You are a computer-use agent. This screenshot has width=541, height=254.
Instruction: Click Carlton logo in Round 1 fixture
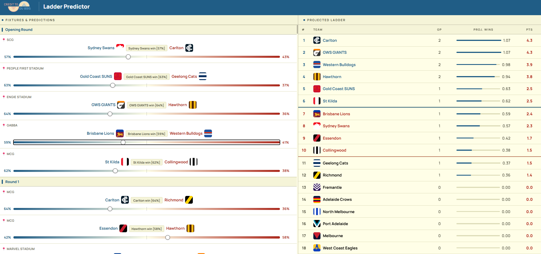125,200
